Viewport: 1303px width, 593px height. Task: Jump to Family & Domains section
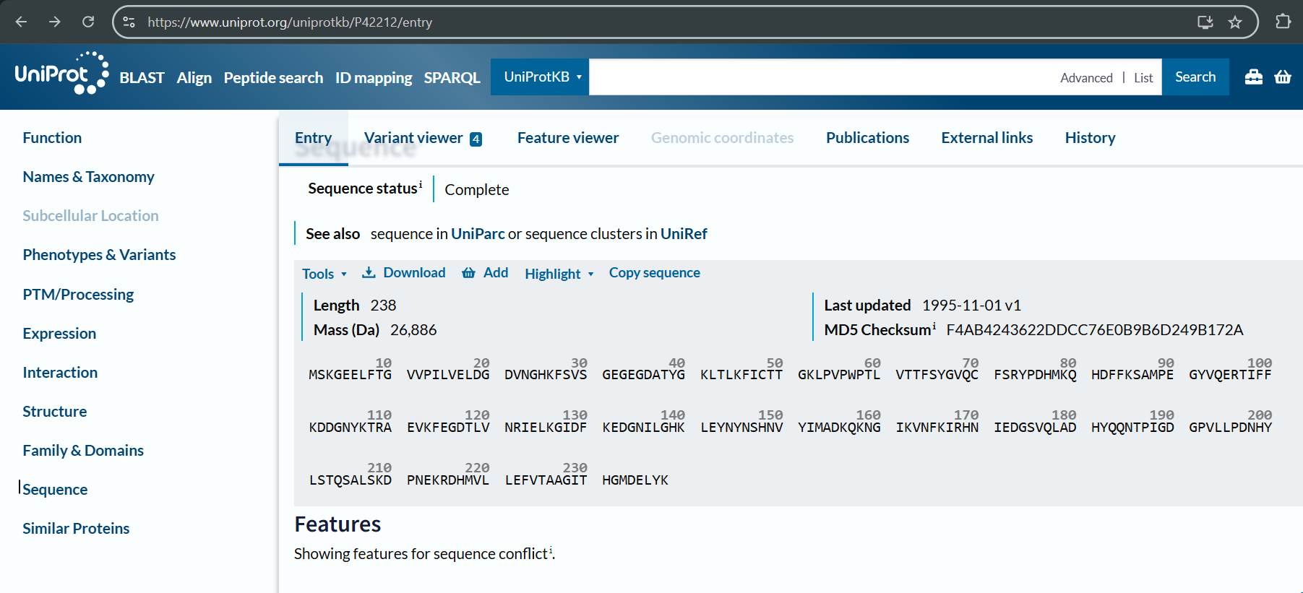83,451
